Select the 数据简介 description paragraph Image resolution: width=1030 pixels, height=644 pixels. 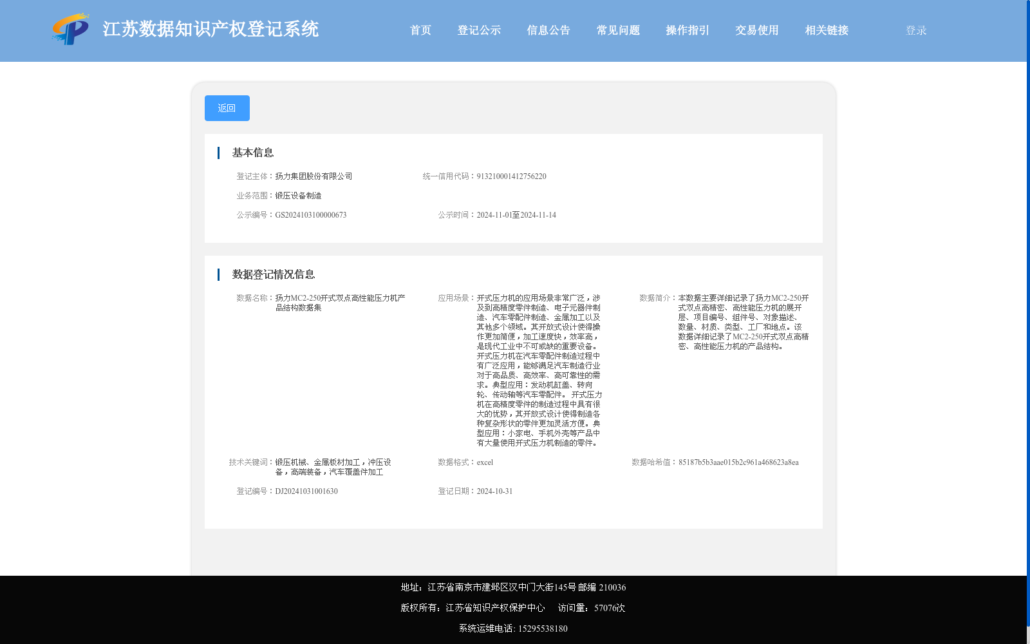tap(744, 322)
